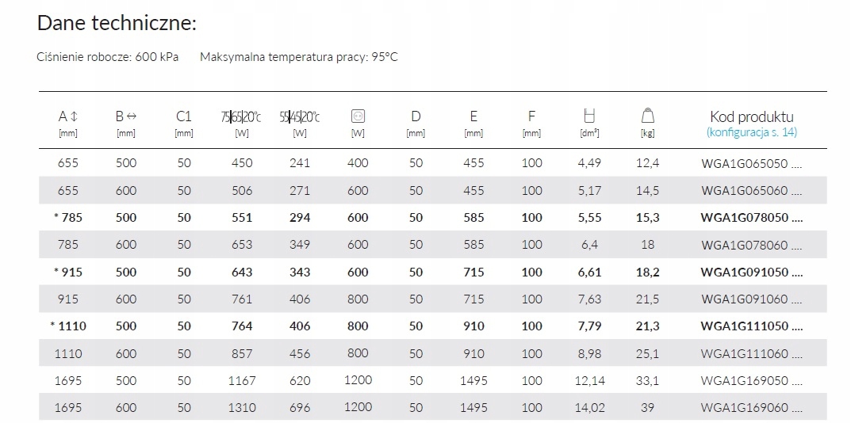851x423 pixels.
Task: Click the 75/65/20°C header symbol
Action: tap(242, 117)
